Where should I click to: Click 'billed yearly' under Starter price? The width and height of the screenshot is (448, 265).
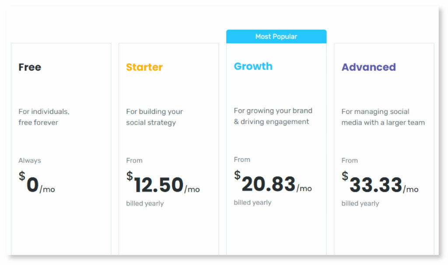[x=145, y=204]
